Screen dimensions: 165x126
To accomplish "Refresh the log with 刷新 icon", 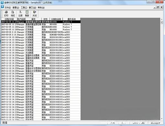I will click(x=27, y=14).
